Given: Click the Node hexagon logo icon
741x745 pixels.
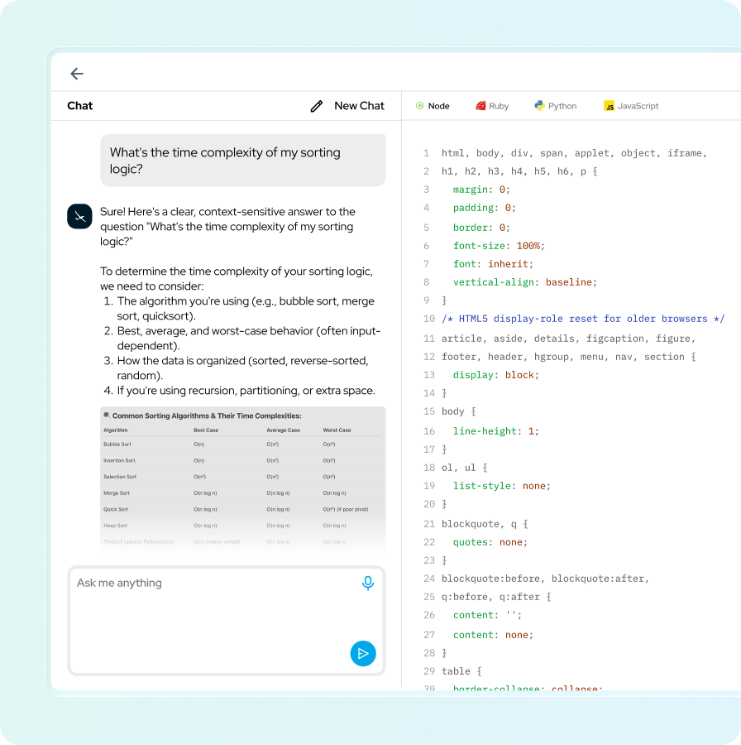Looking at the screenshot, I should pos(420,106).
